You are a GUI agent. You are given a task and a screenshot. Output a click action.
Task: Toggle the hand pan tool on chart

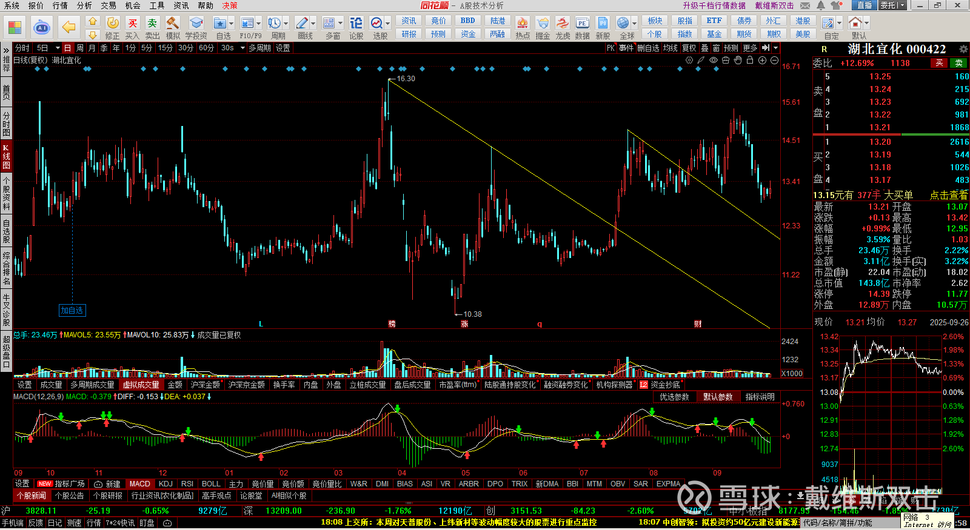click(x=738, y=61)
